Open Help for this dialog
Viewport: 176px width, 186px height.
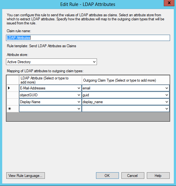(x=158, y=176)
